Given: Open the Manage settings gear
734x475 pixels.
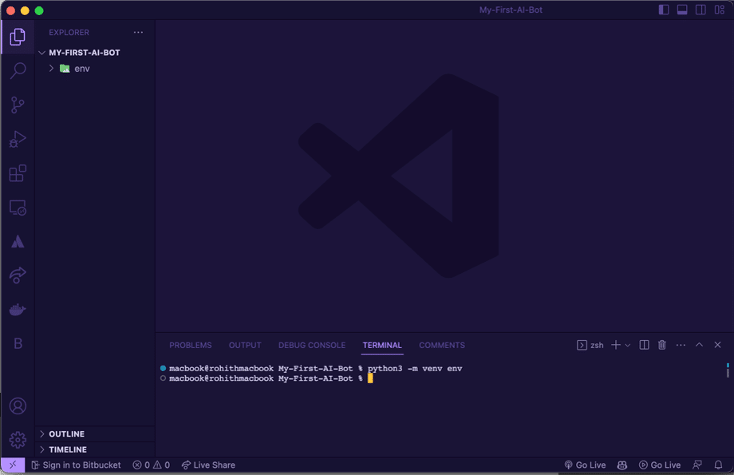Looking at the screenshot, I should coord(18,440).
